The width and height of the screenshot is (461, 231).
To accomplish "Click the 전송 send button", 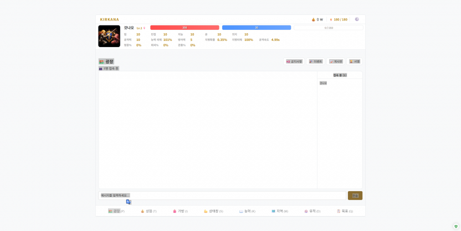I will (355, 196).
